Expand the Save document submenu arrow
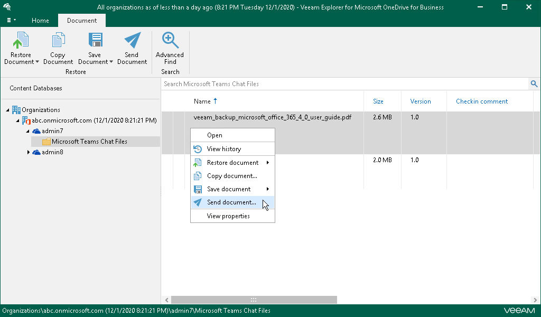 coord(268,189)
